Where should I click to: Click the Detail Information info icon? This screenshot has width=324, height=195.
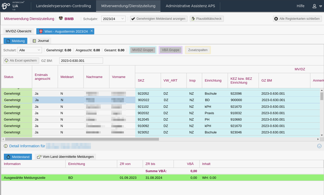pyautogui.click(x=6, y=146)
